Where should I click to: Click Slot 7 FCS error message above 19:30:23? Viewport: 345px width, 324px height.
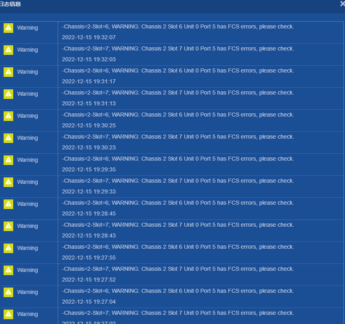(x=178, y=137)
